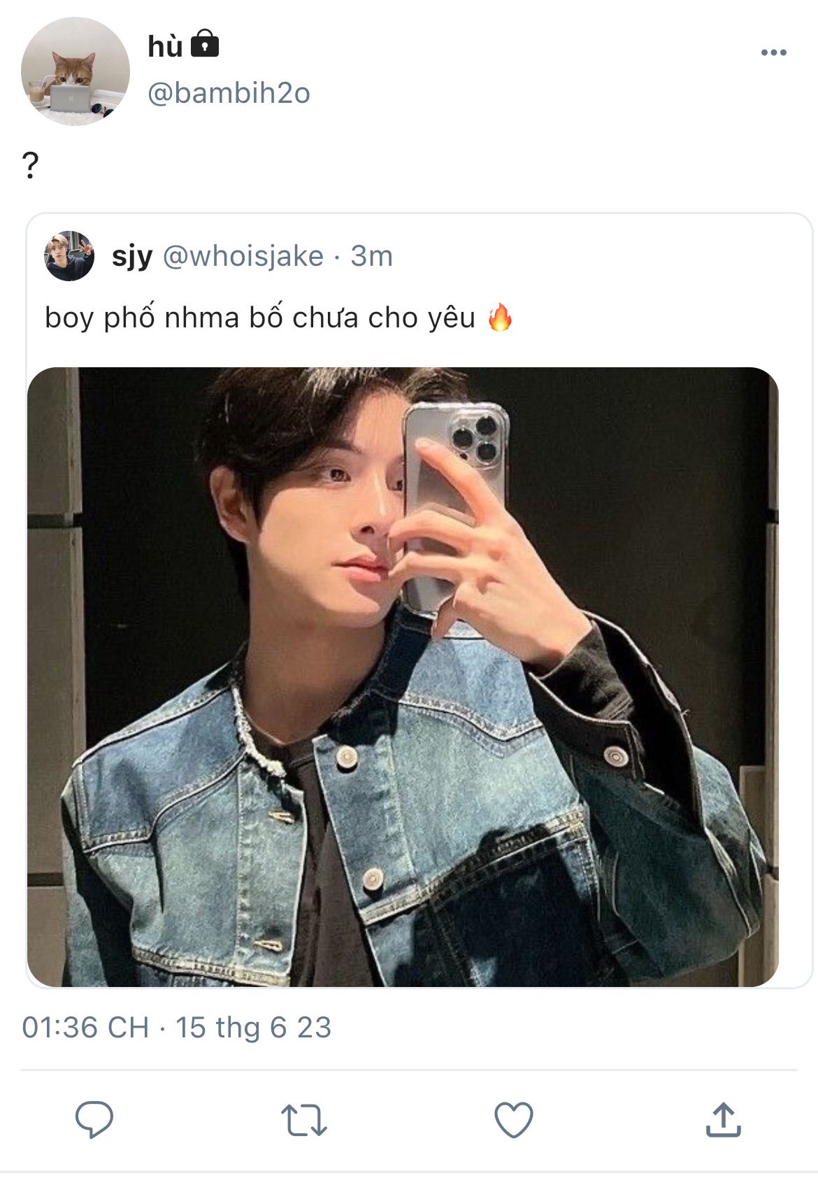Open the display name hù
Screen dimensions: 818x1185
pos(165,46)
